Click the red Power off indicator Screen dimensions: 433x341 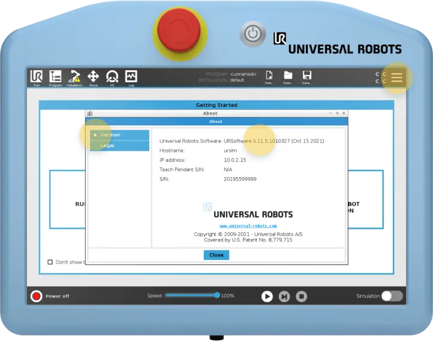[x=37, y=296]
